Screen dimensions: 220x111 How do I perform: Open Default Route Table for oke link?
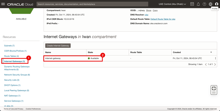click(x=163, y=19)
